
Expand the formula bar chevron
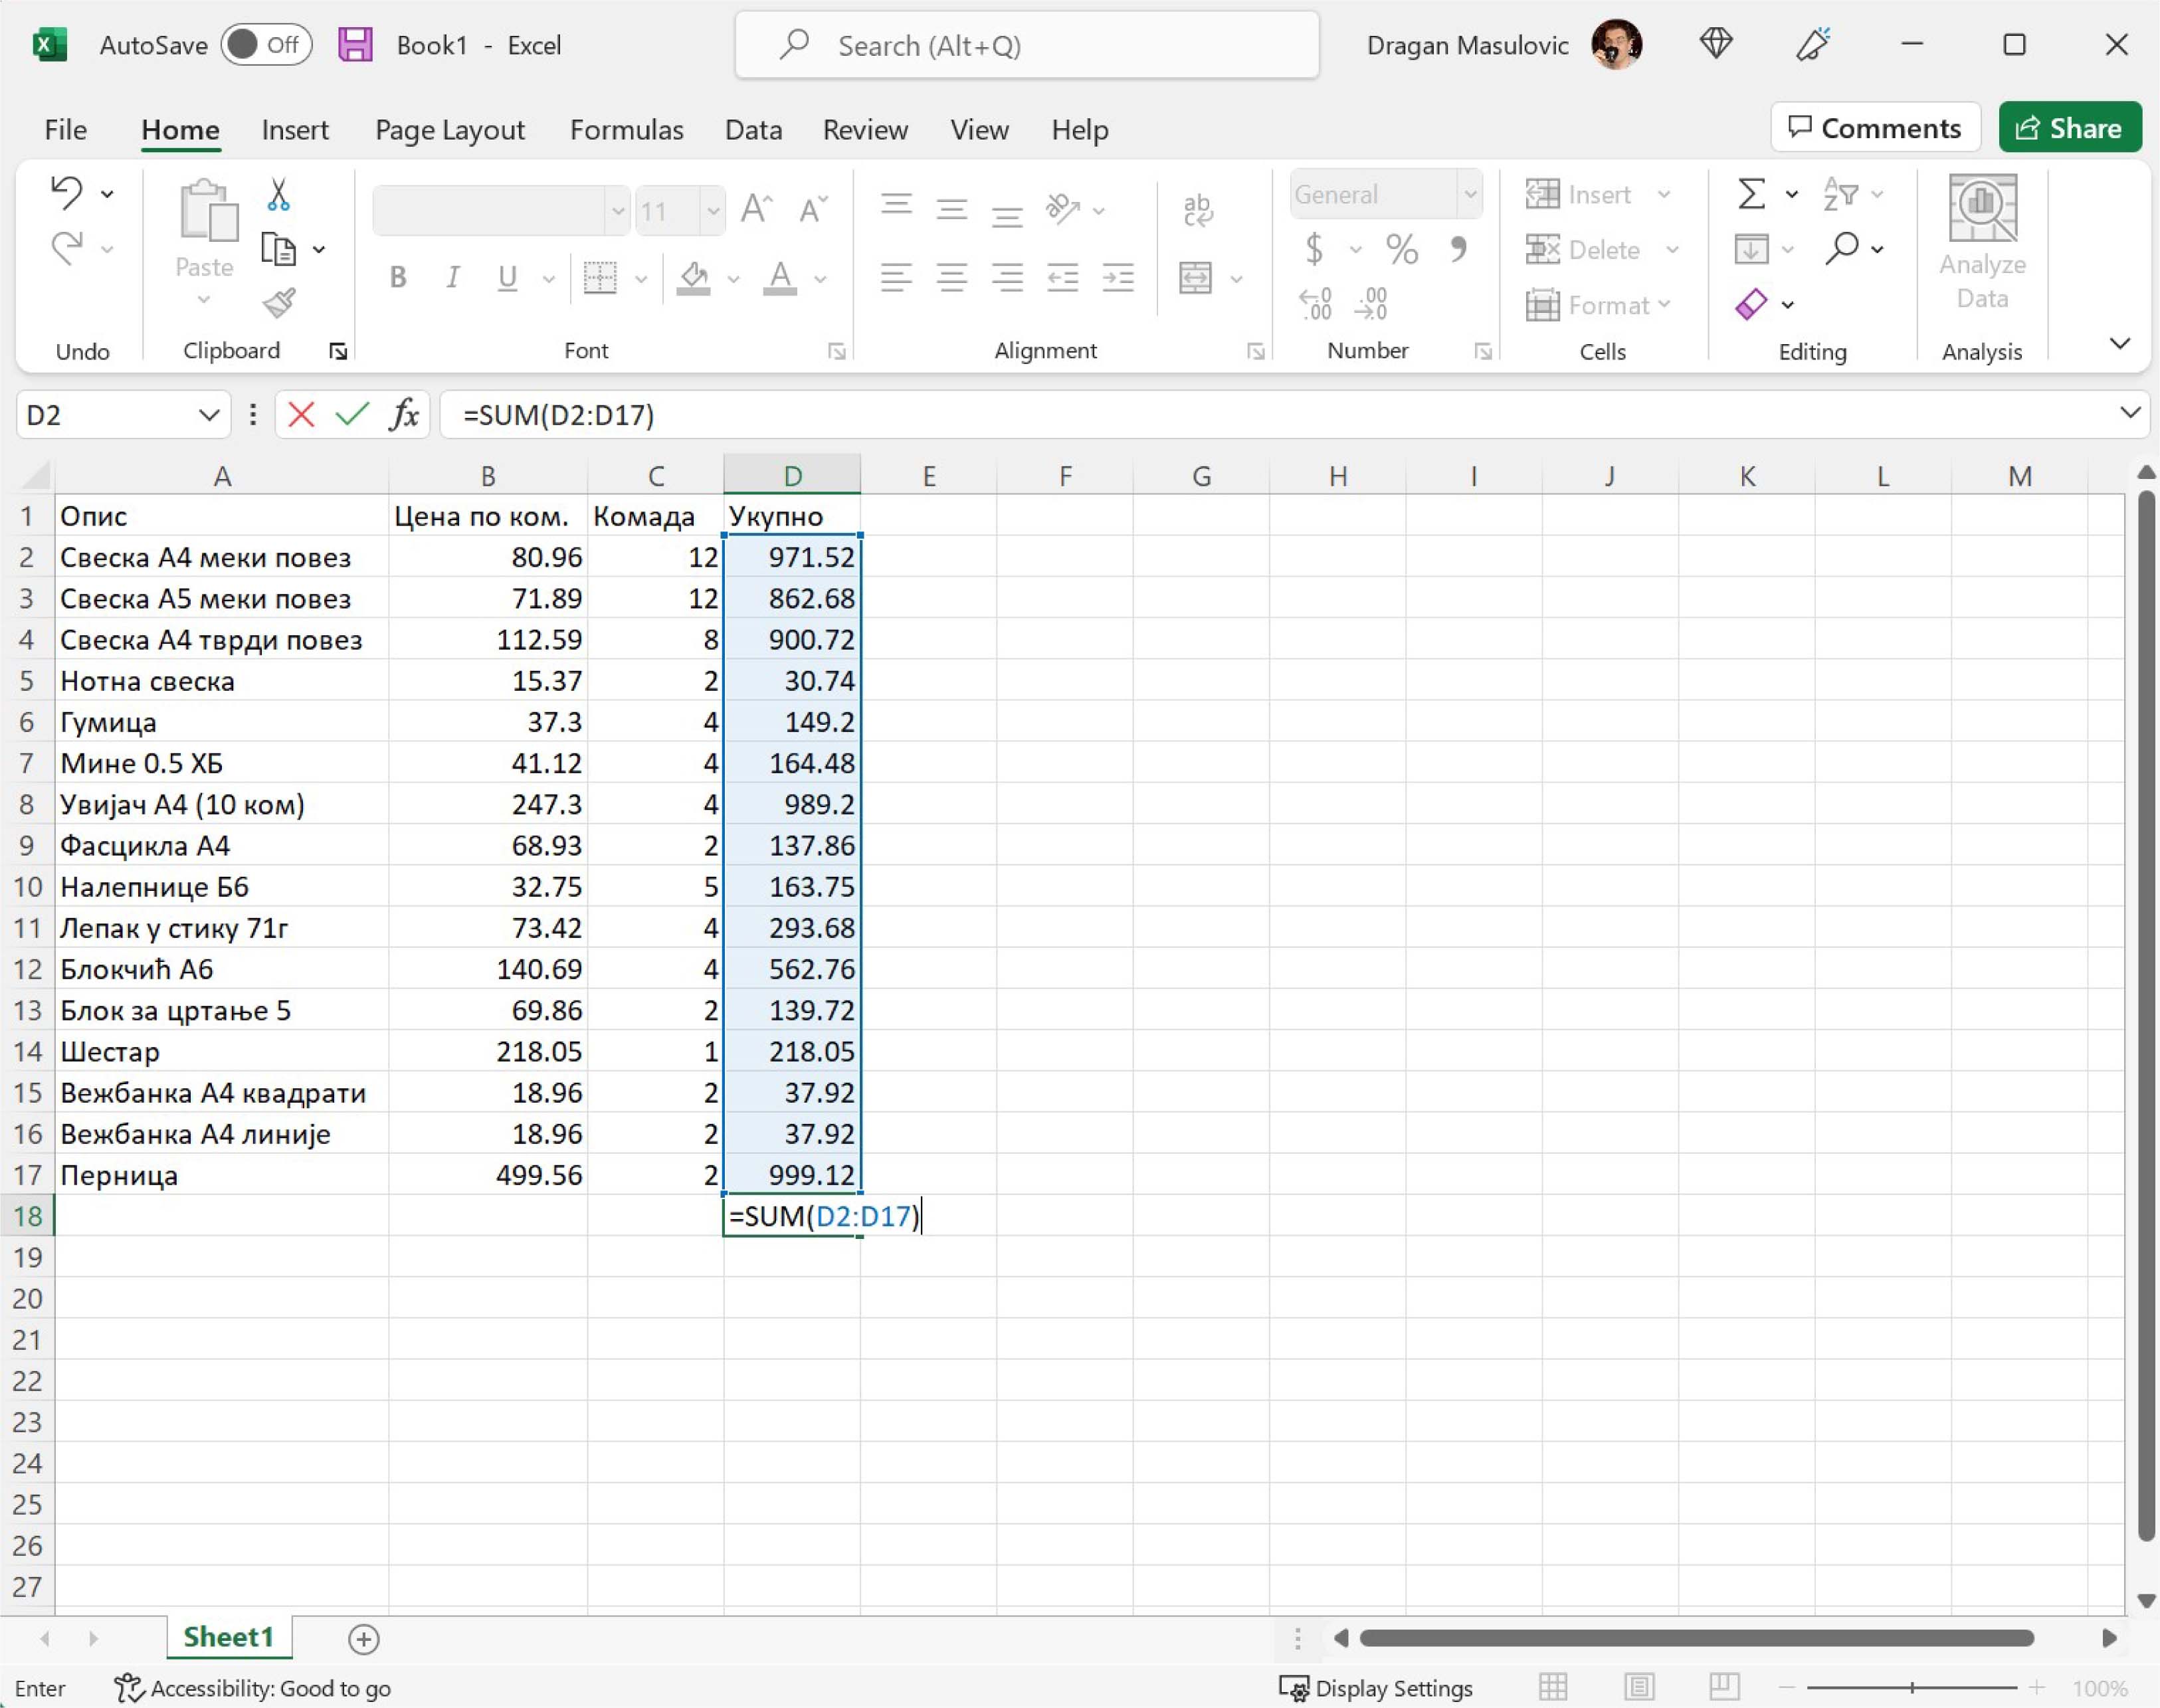point(2130,413)
